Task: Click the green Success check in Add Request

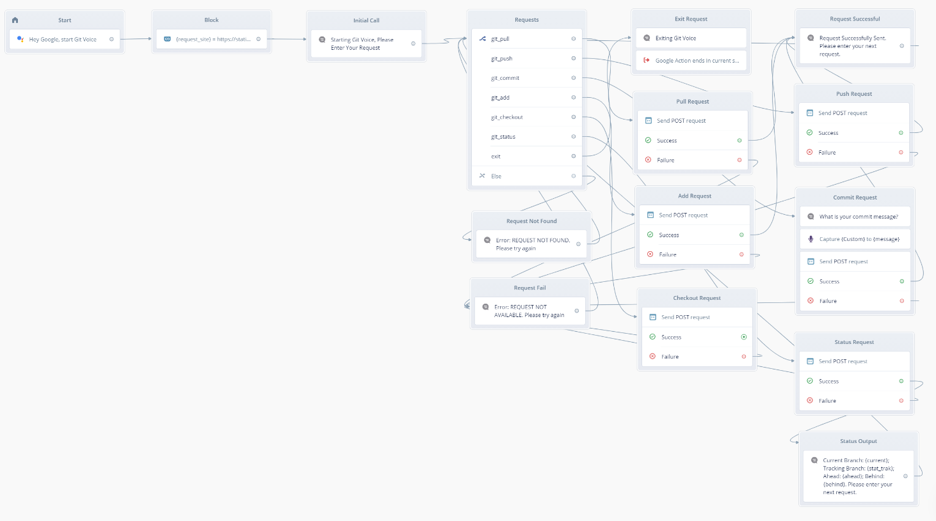Action: tap(650, 235)
